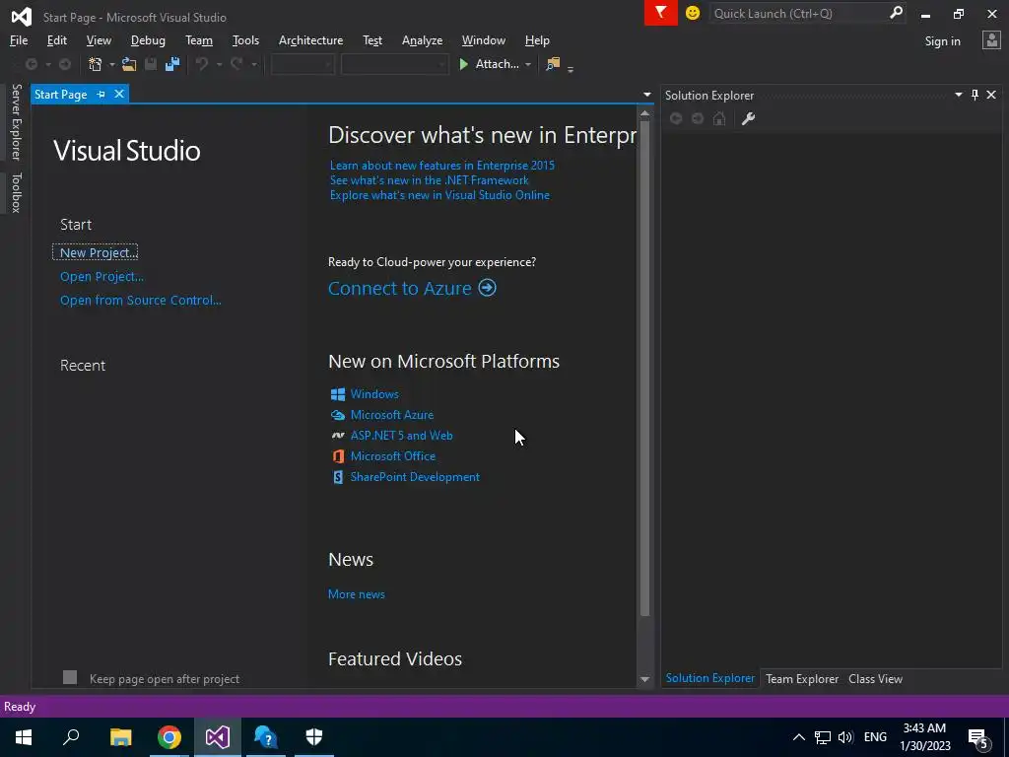Open the Architecture menu
Image resolution: width=1009 pixels, height=757 pixels.
(x=310, y=39)
